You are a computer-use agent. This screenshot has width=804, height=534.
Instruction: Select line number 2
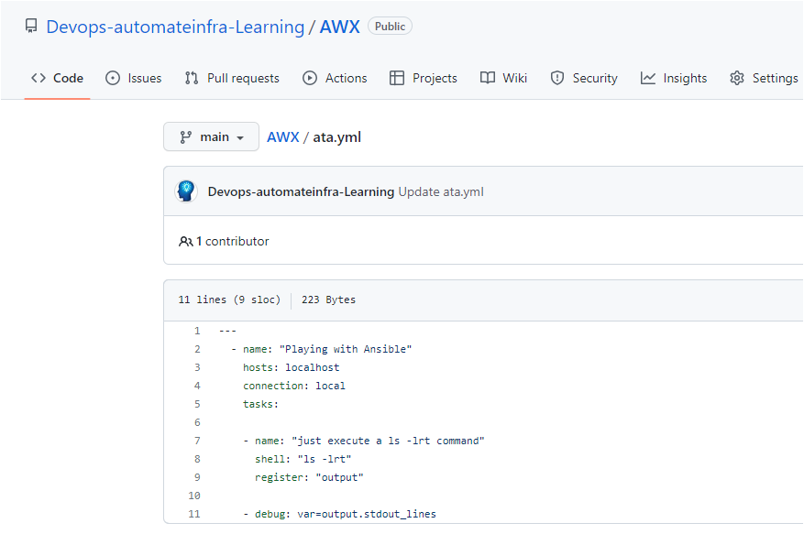point(197,350)
